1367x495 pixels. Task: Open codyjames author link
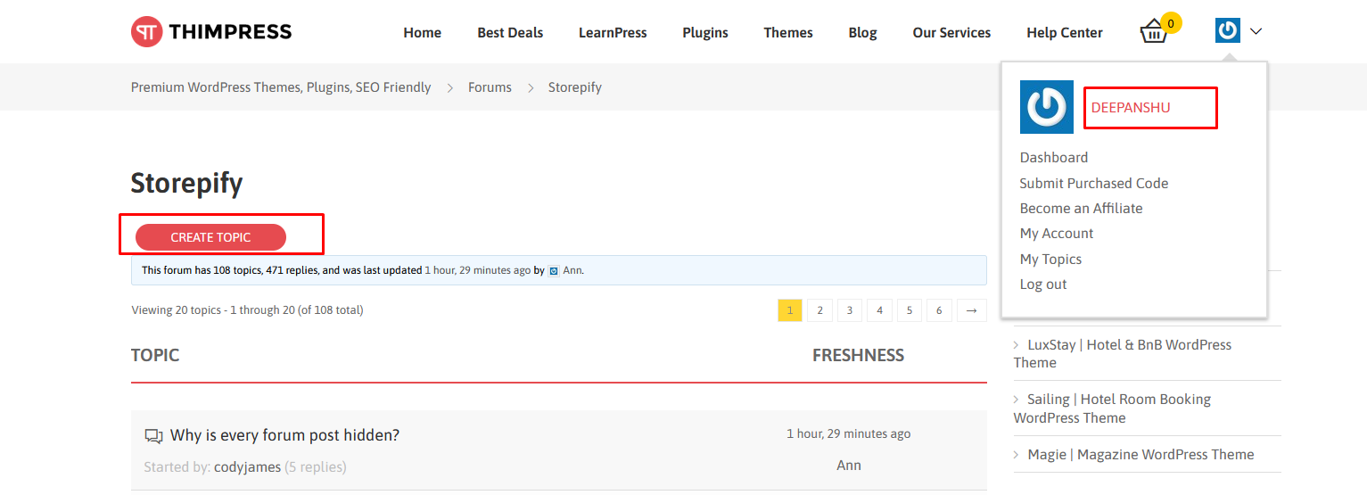[247, 466]
